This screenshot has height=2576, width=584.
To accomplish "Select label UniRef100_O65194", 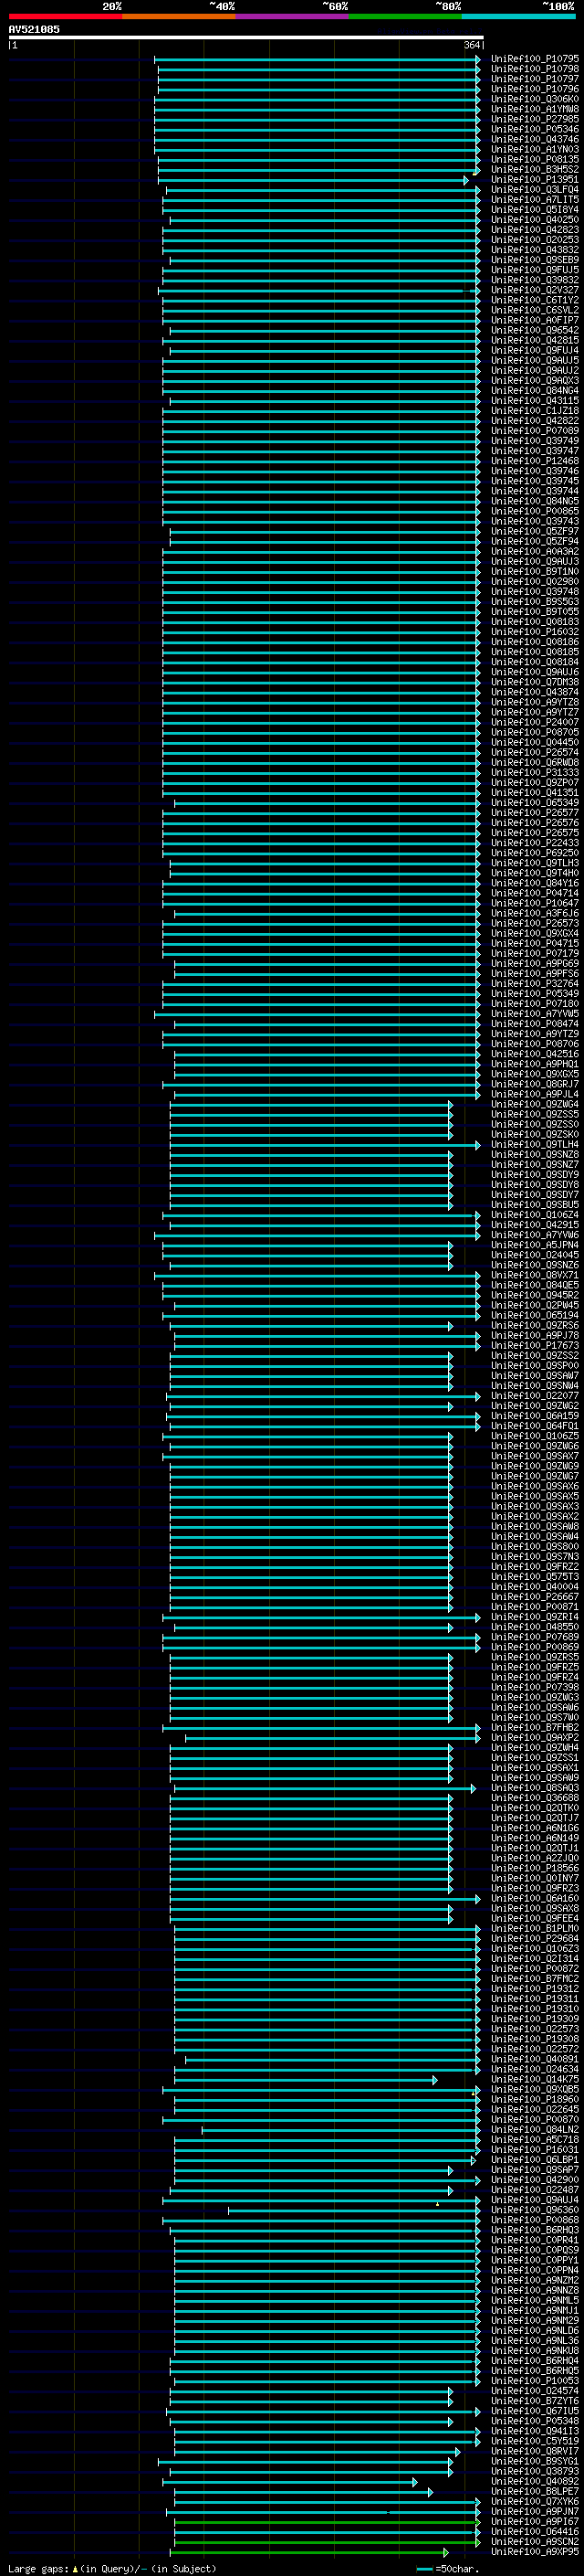I will point(534,1315).
